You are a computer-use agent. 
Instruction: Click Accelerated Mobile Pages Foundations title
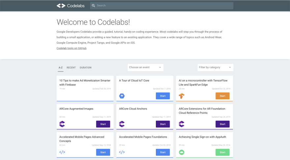(143, 137)
